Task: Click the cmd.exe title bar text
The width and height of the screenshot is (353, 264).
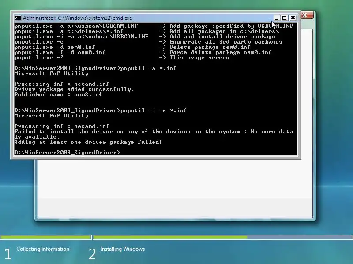Action: pyautogui.click(x=78, y=18)
